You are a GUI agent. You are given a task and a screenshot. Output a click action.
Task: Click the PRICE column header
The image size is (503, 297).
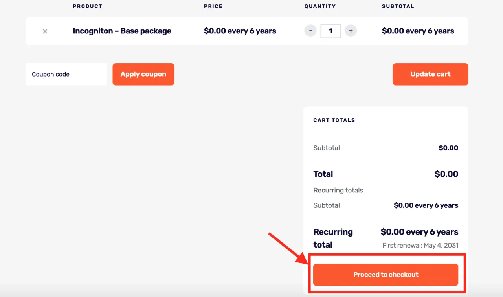coord(213,6)
